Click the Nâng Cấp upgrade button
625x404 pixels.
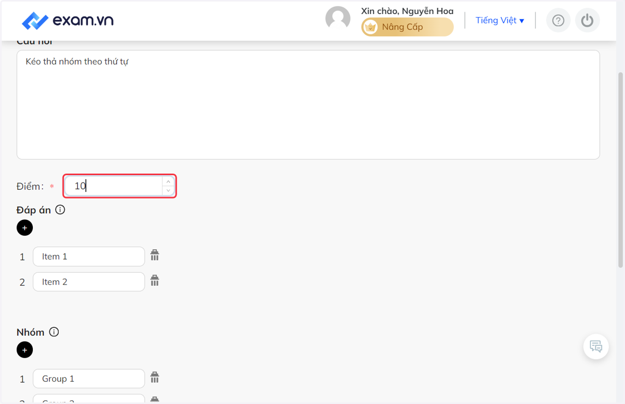(x=407, y=27)
